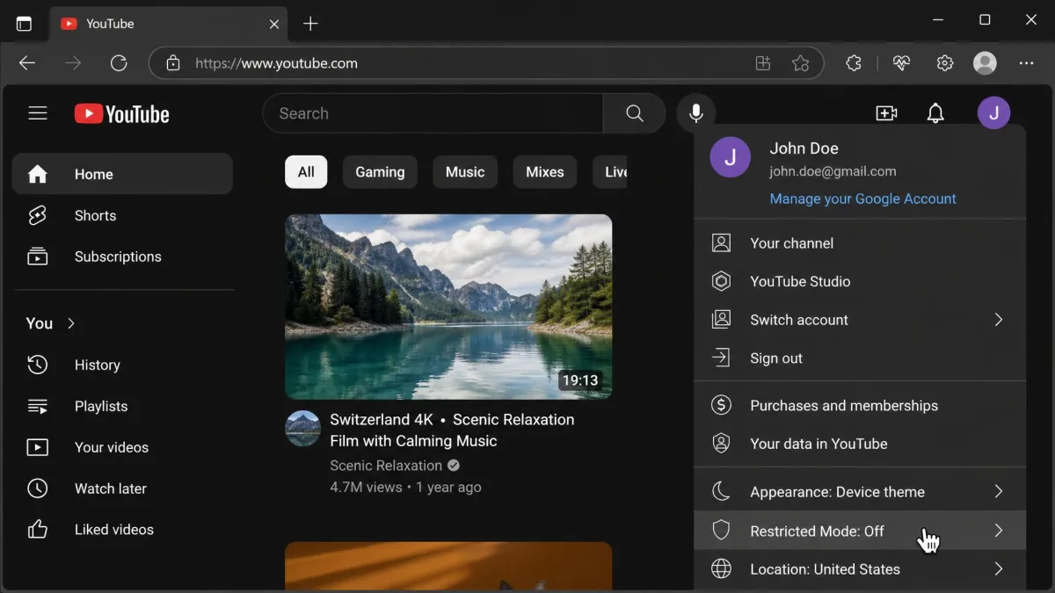
Task: Open the Home sidebar item
Action: tap(122, 174)
